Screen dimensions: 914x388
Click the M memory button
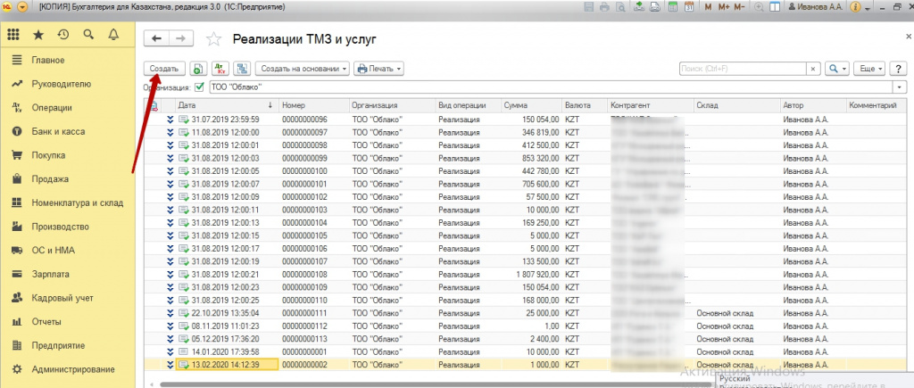click(x=708, y=7)
